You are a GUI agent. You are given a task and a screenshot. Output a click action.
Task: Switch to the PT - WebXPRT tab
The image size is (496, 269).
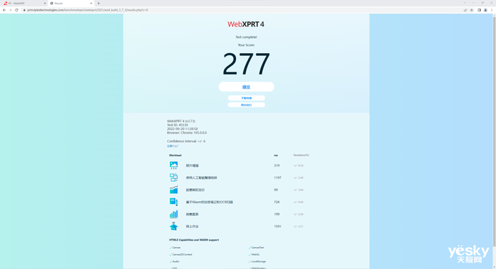pyautogui.click(x=24, y=3)
